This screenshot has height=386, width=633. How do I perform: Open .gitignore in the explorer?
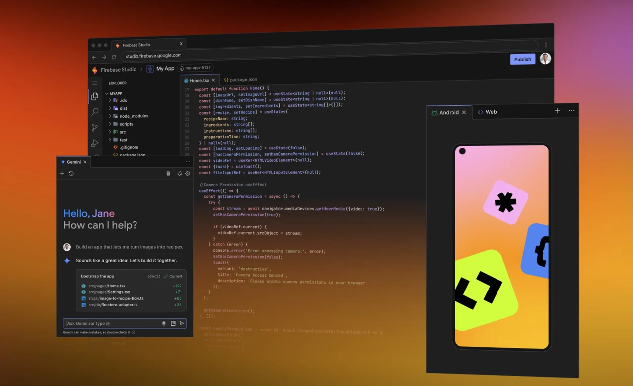pos(125,147)
